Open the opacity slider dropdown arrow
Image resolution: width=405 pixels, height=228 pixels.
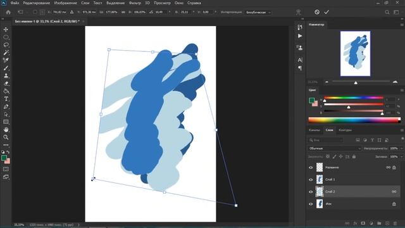click(402, 148)
